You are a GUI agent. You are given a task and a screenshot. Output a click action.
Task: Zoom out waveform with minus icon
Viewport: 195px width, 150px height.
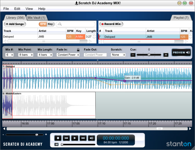point(3,135)
